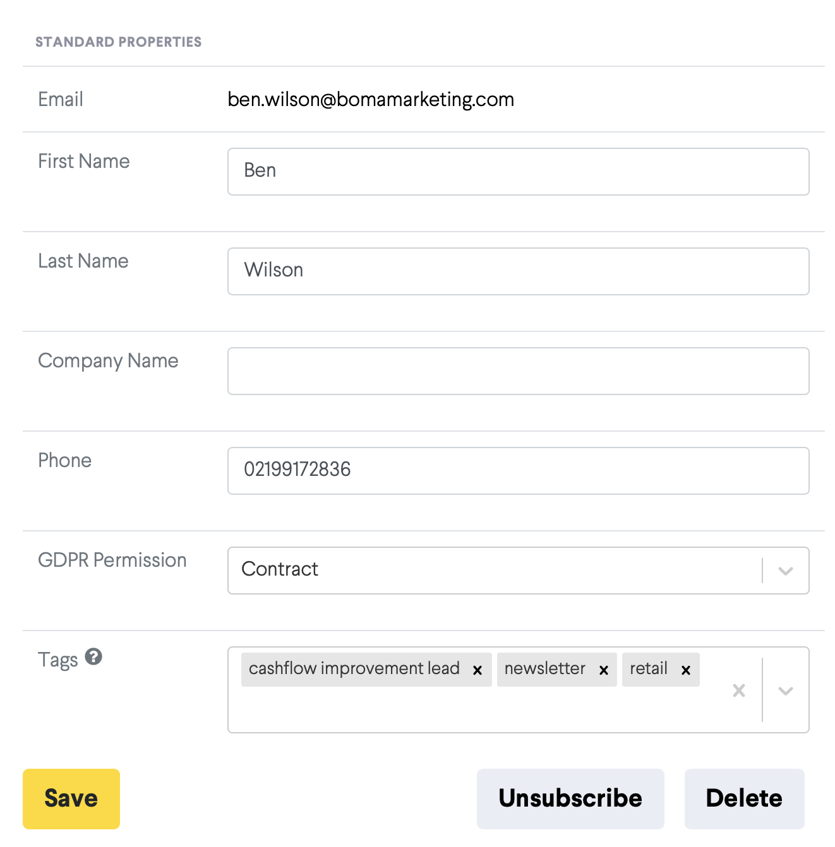Click the Tags help question mark icon
This screenshot has width=835, height=847.
[93, 657]
